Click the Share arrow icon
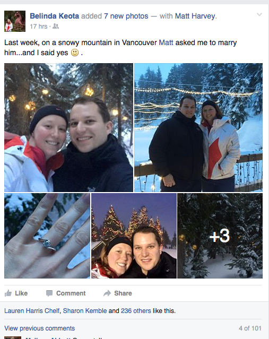The width and height of the screenshot is (269, 339). click(x=107, y=293)
